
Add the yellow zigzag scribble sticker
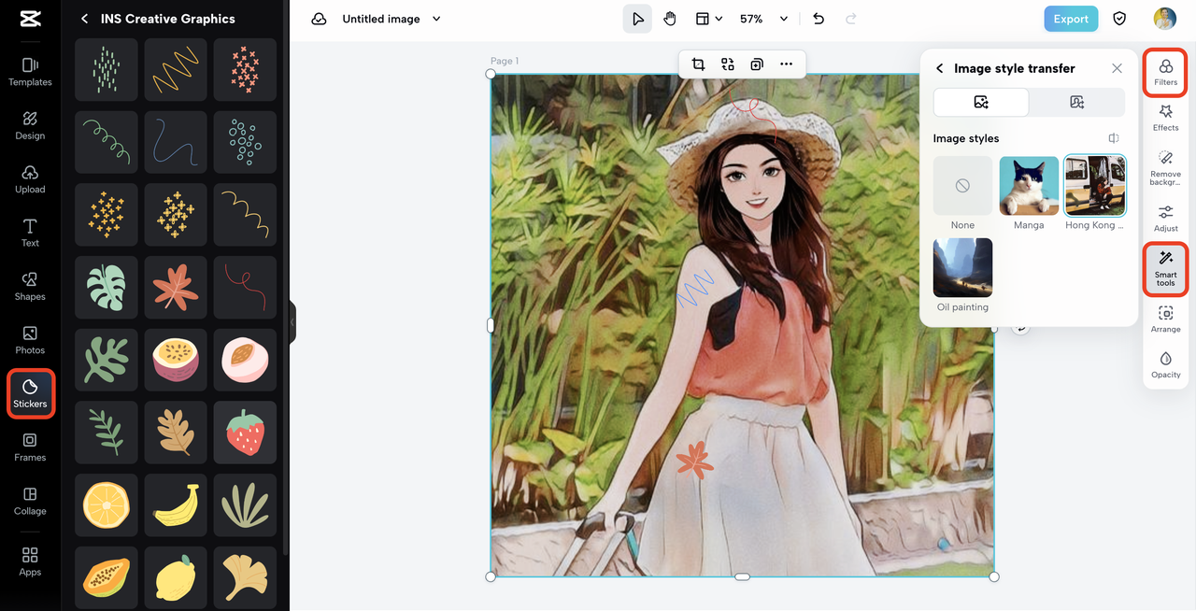[176, 70]
